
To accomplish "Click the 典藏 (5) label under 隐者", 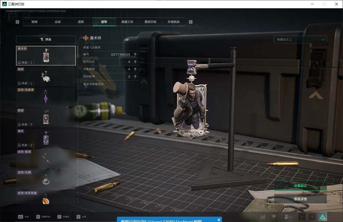I will 26,125.
